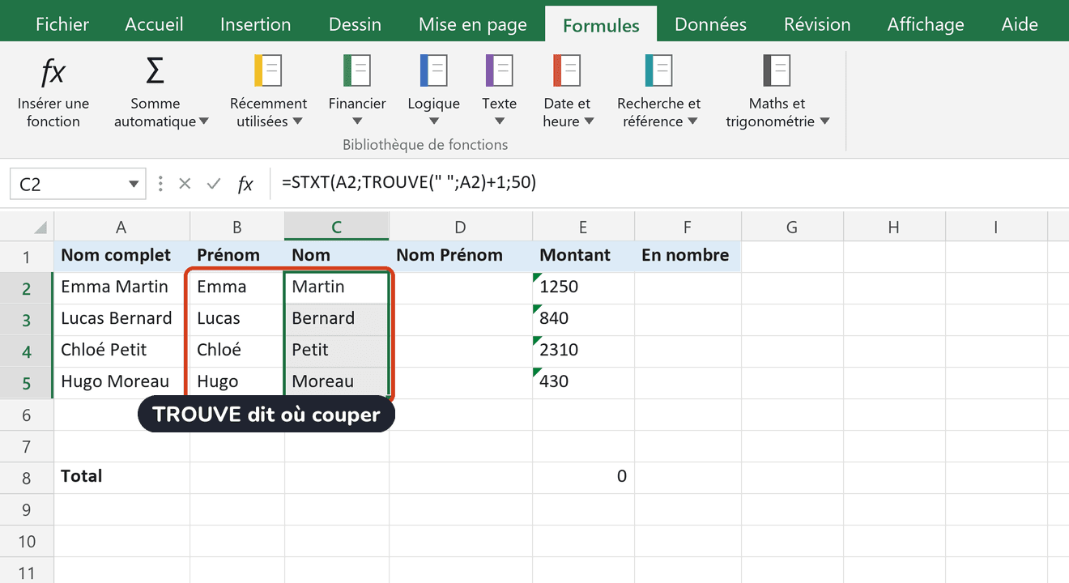Select the cell containing Lucas Bernard
Screen dimensions: 1069x583
[x=121, y=319]
